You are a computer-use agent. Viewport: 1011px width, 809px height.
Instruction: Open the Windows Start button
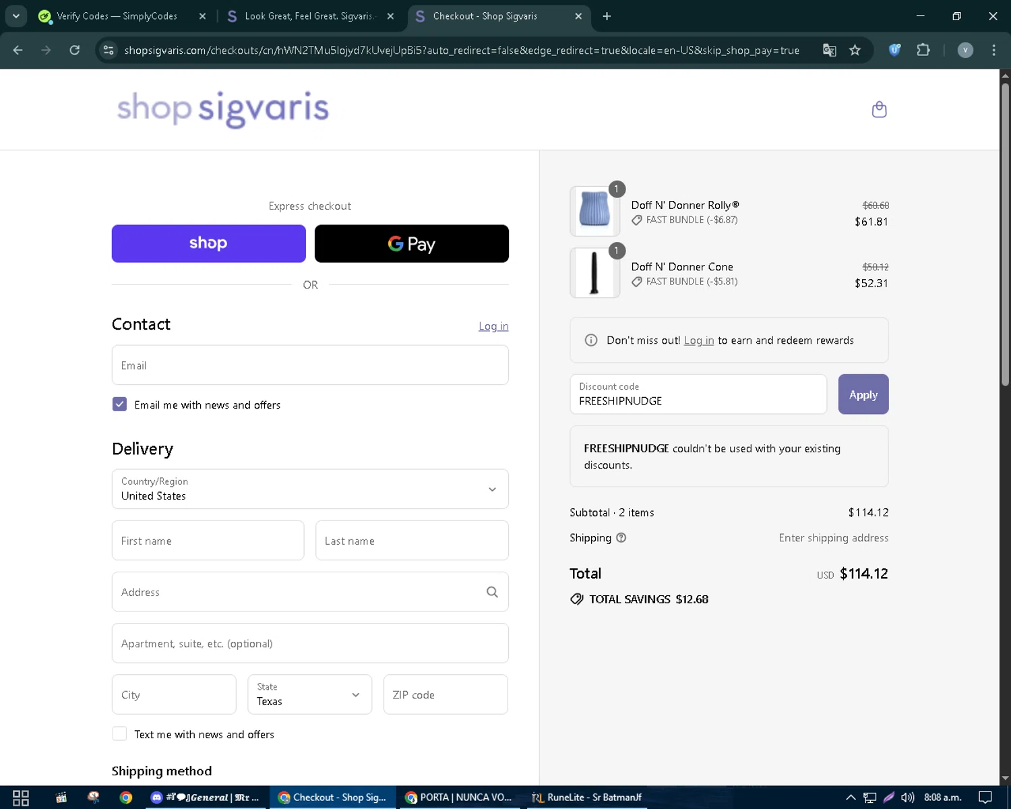tap(21, 798)
